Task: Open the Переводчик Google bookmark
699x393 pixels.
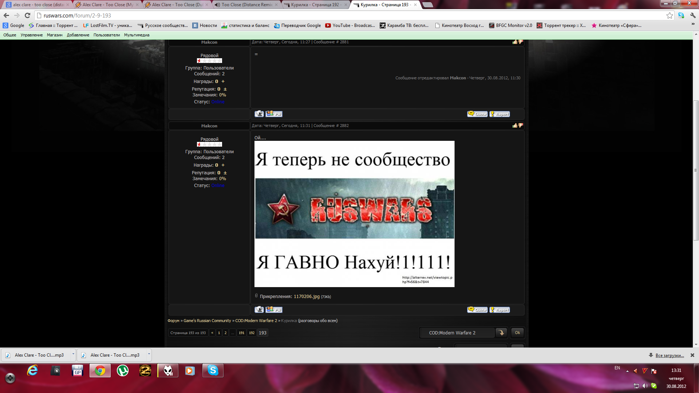Action: click(x=297, y=25)
